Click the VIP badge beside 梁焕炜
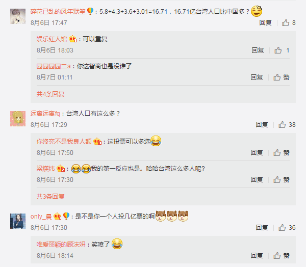 (61, 168)
